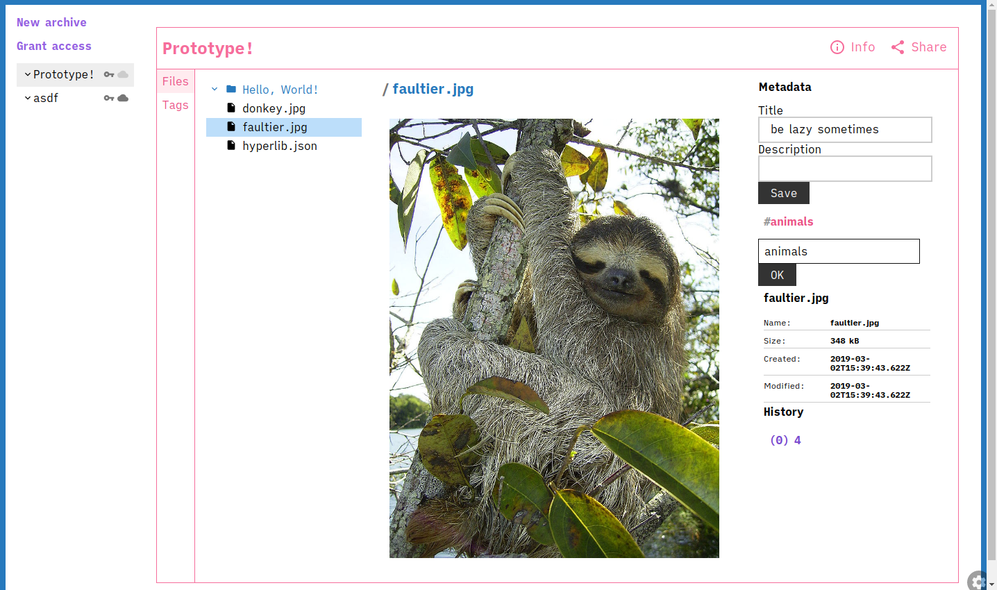Save the metadata changes
The width and height of the screenshot is (997, 590).
click(x=783, y=192)
